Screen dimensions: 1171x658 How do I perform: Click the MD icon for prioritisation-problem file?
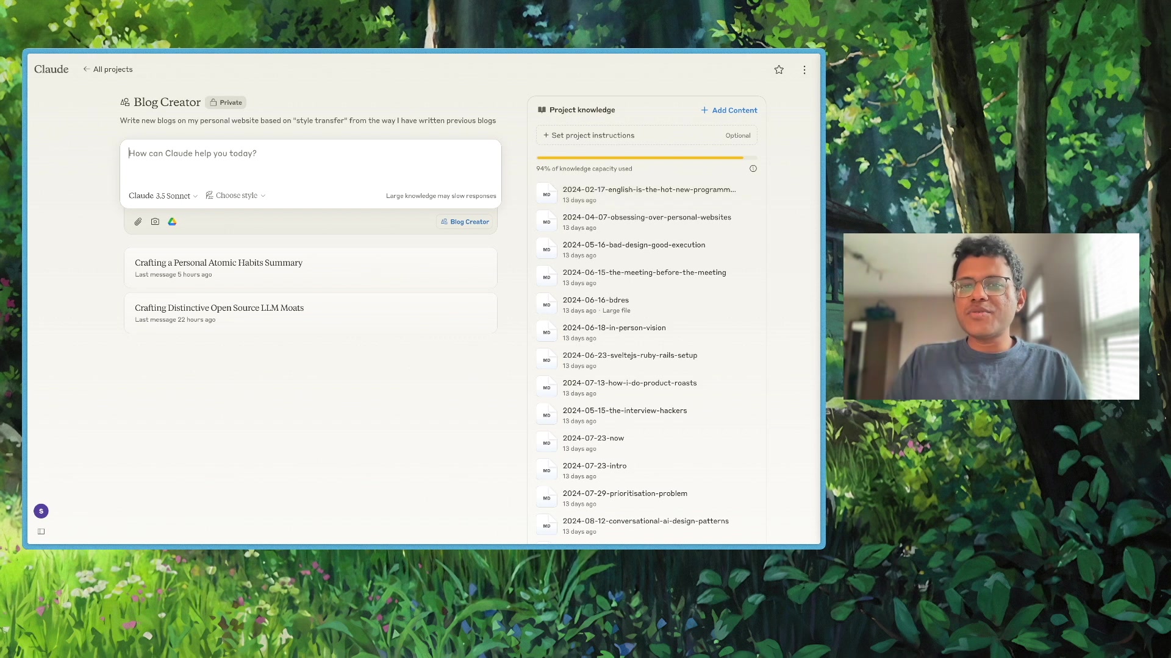pos(546,498)
